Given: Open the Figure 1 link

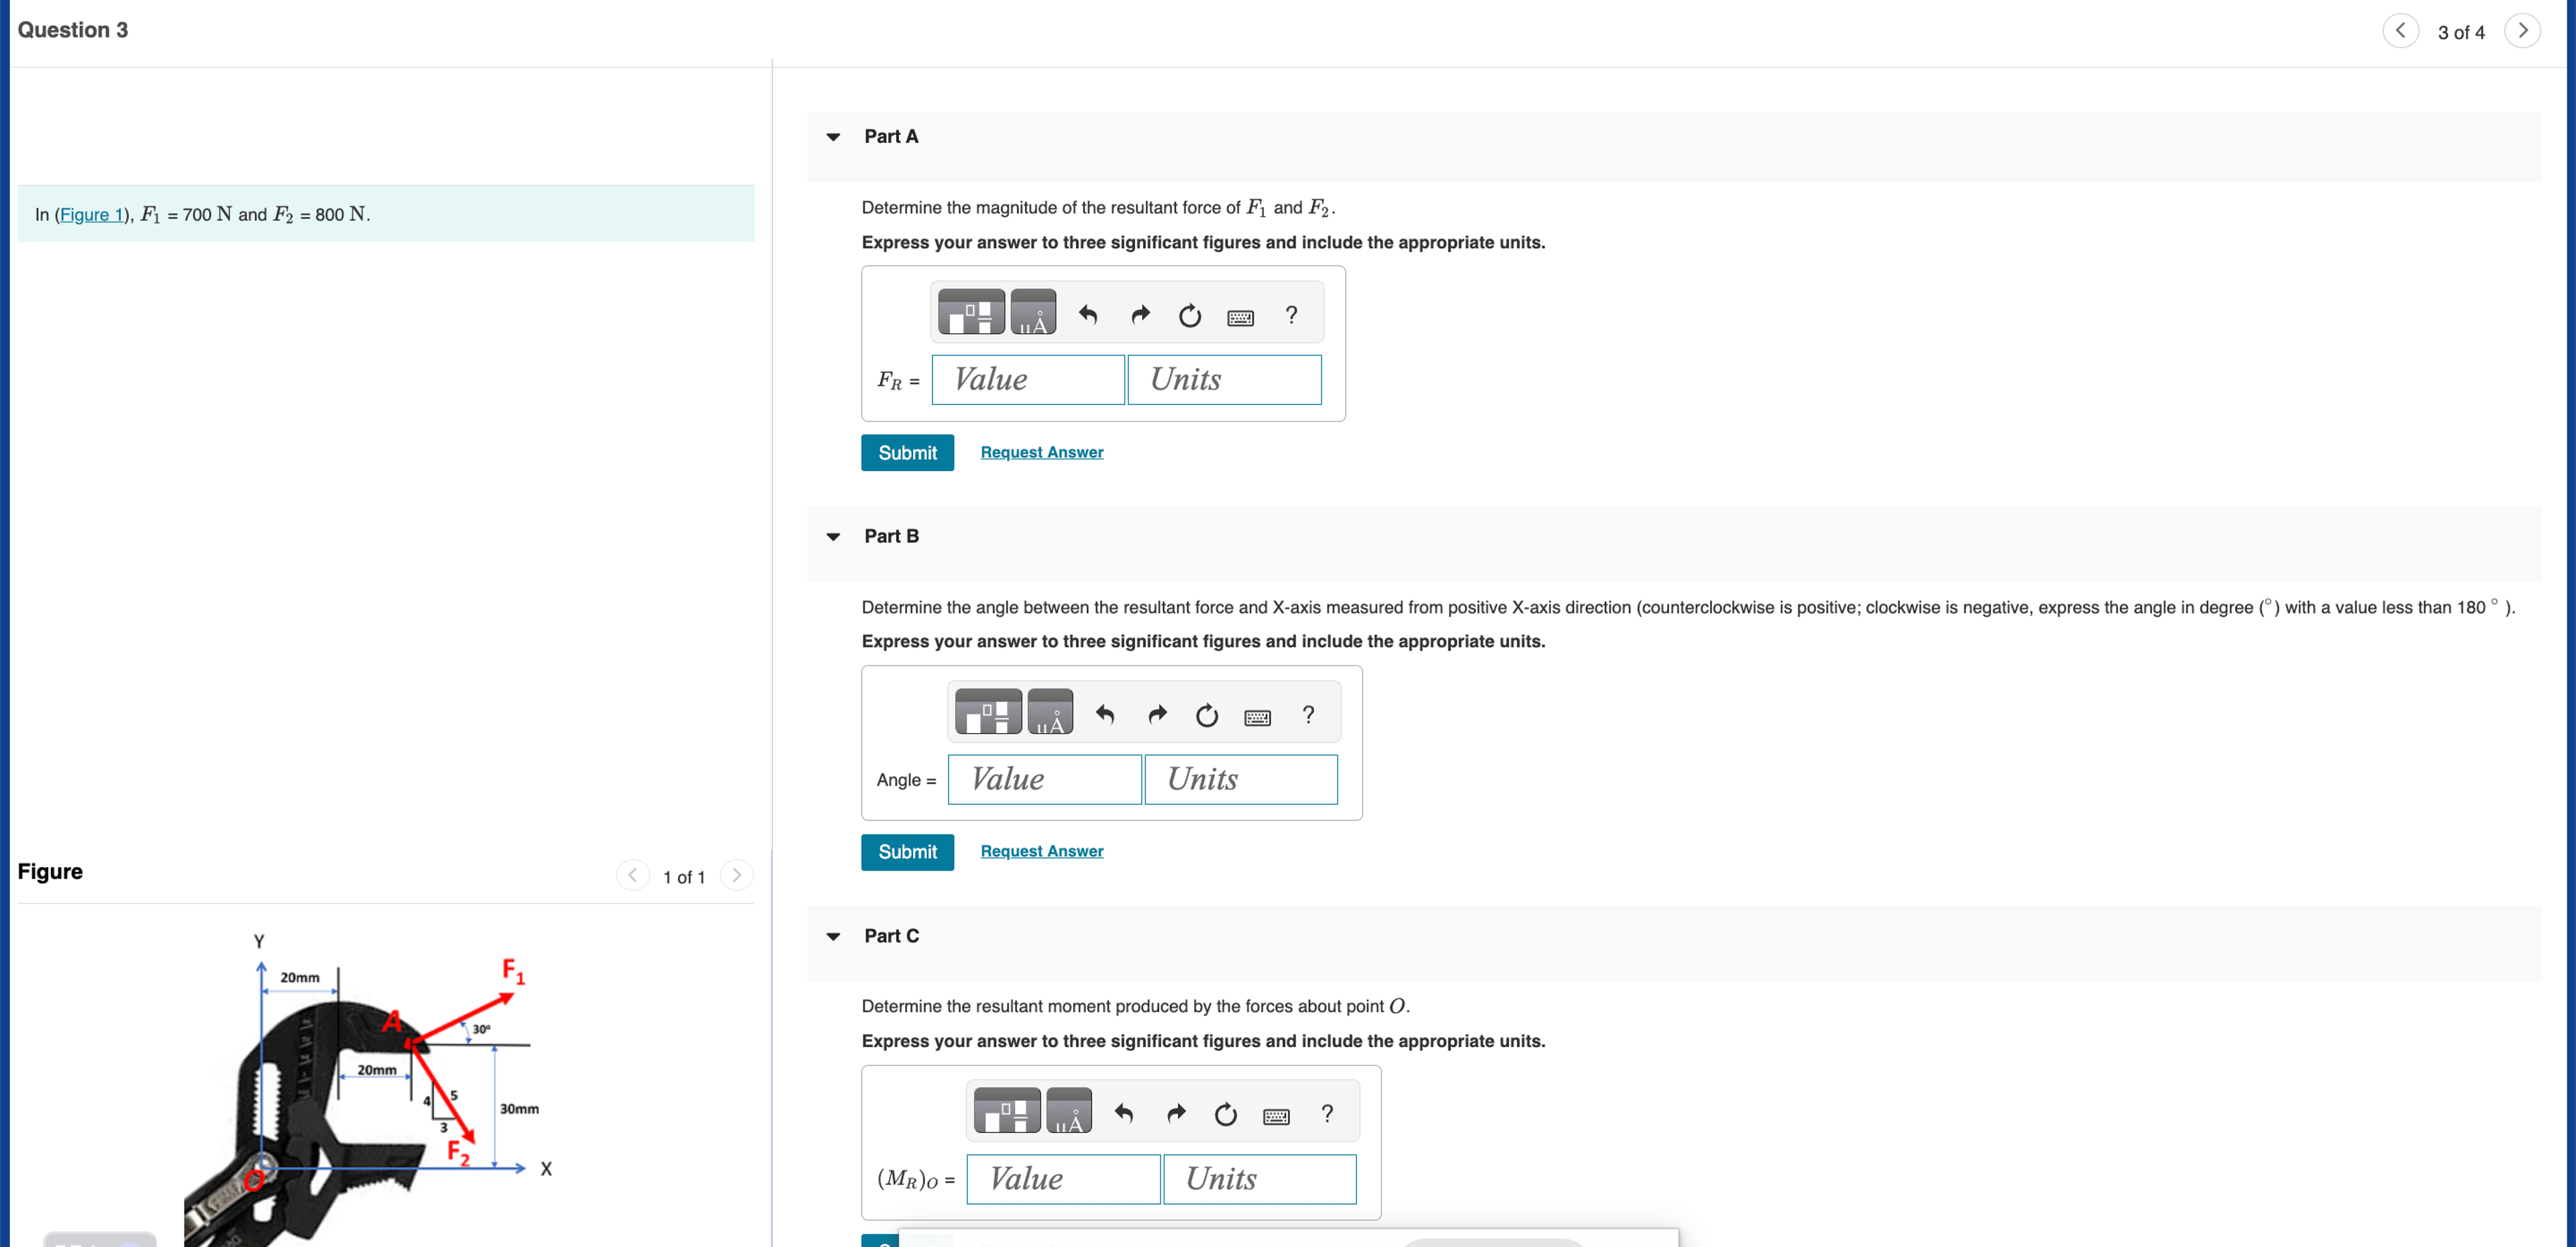Looking at the screenshot, I should pyautogui.click(x=92, y=215).
